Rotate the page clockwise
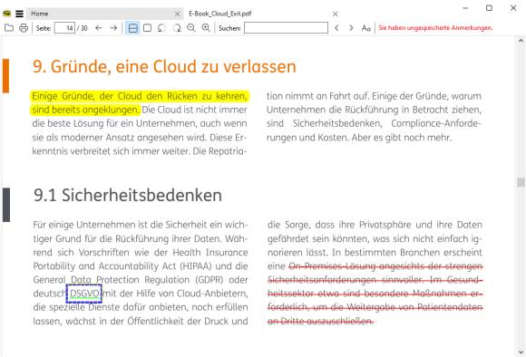526x357 pixels. (177, 28)
